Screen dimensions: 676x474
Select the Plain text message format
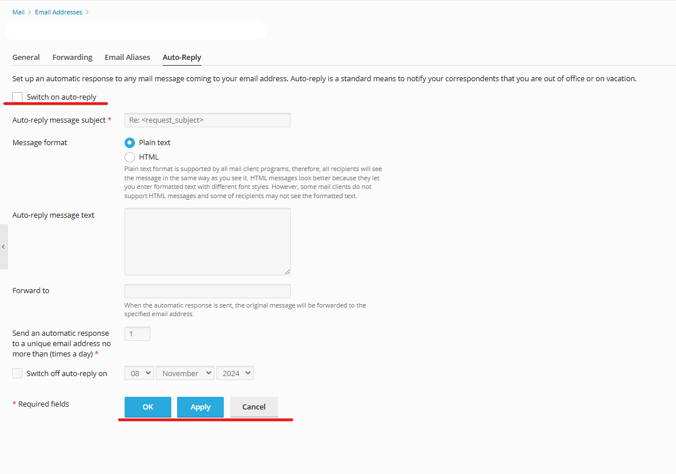pyautogui.click(x=130, y=142)
